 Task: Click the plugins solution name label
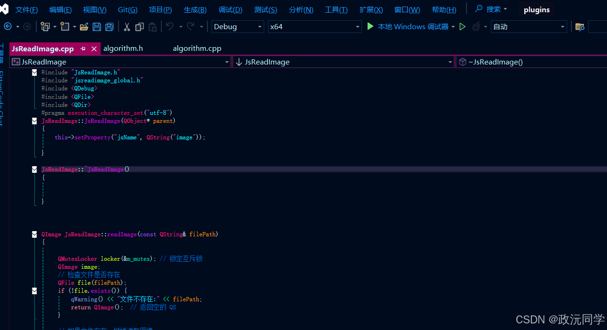tap(536, 10)
